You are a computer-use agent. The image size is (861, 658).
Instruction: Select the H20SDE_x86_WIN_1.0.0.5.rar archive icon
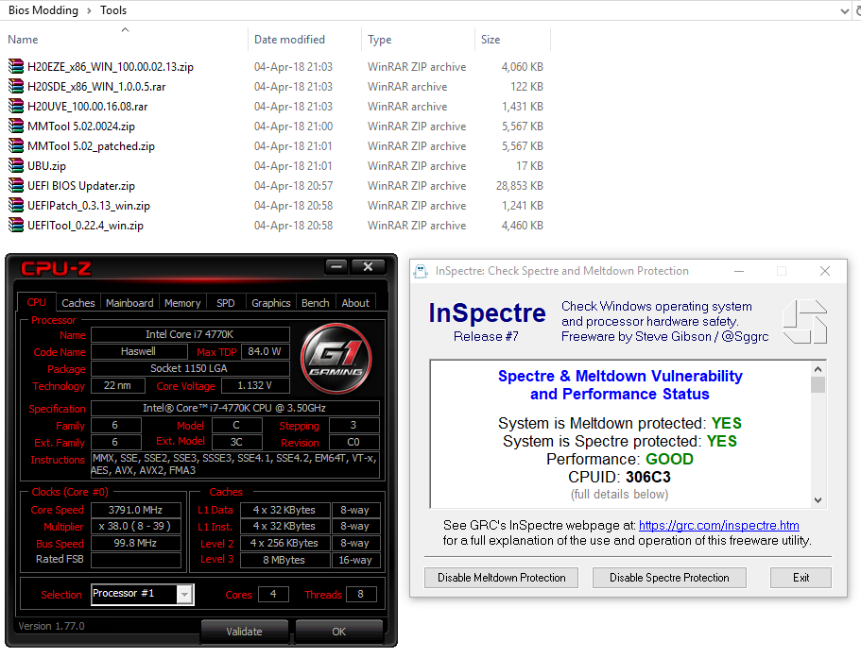point(16,86)
